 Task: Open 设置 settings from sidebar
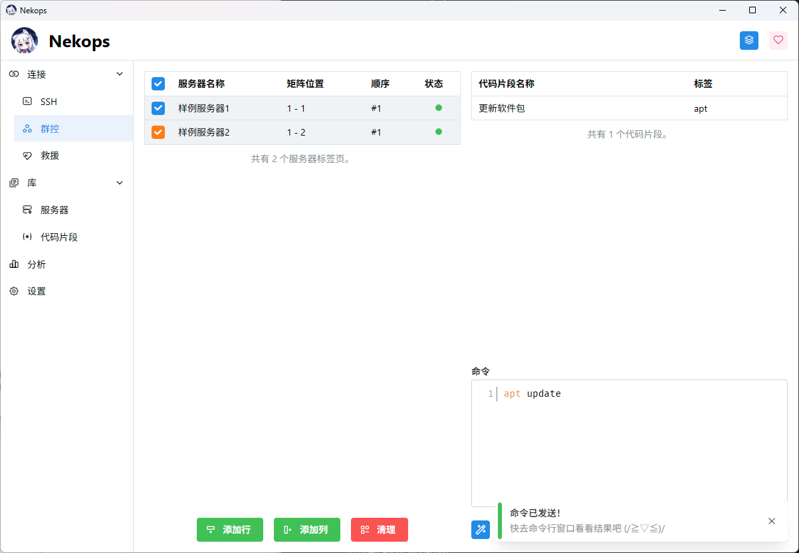pos(37,292)
